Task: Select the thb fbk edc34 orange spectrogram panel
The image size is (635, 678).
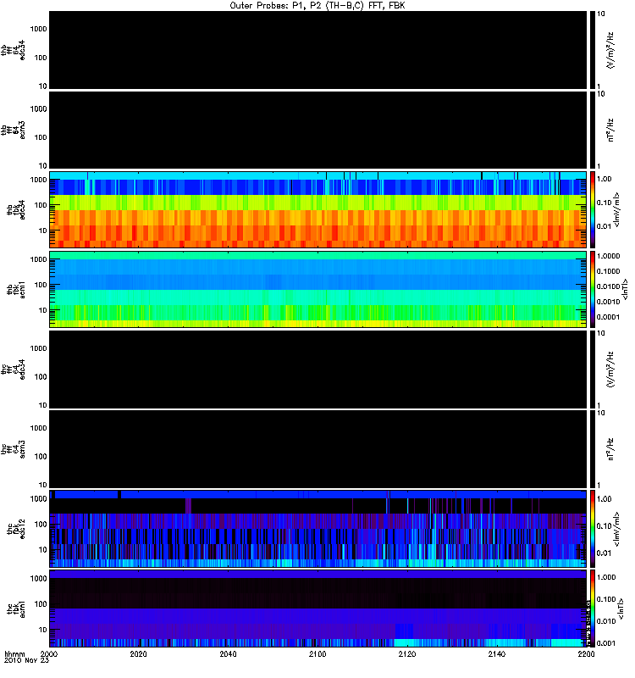Action: pyautogui.click(x=318, y=209)
